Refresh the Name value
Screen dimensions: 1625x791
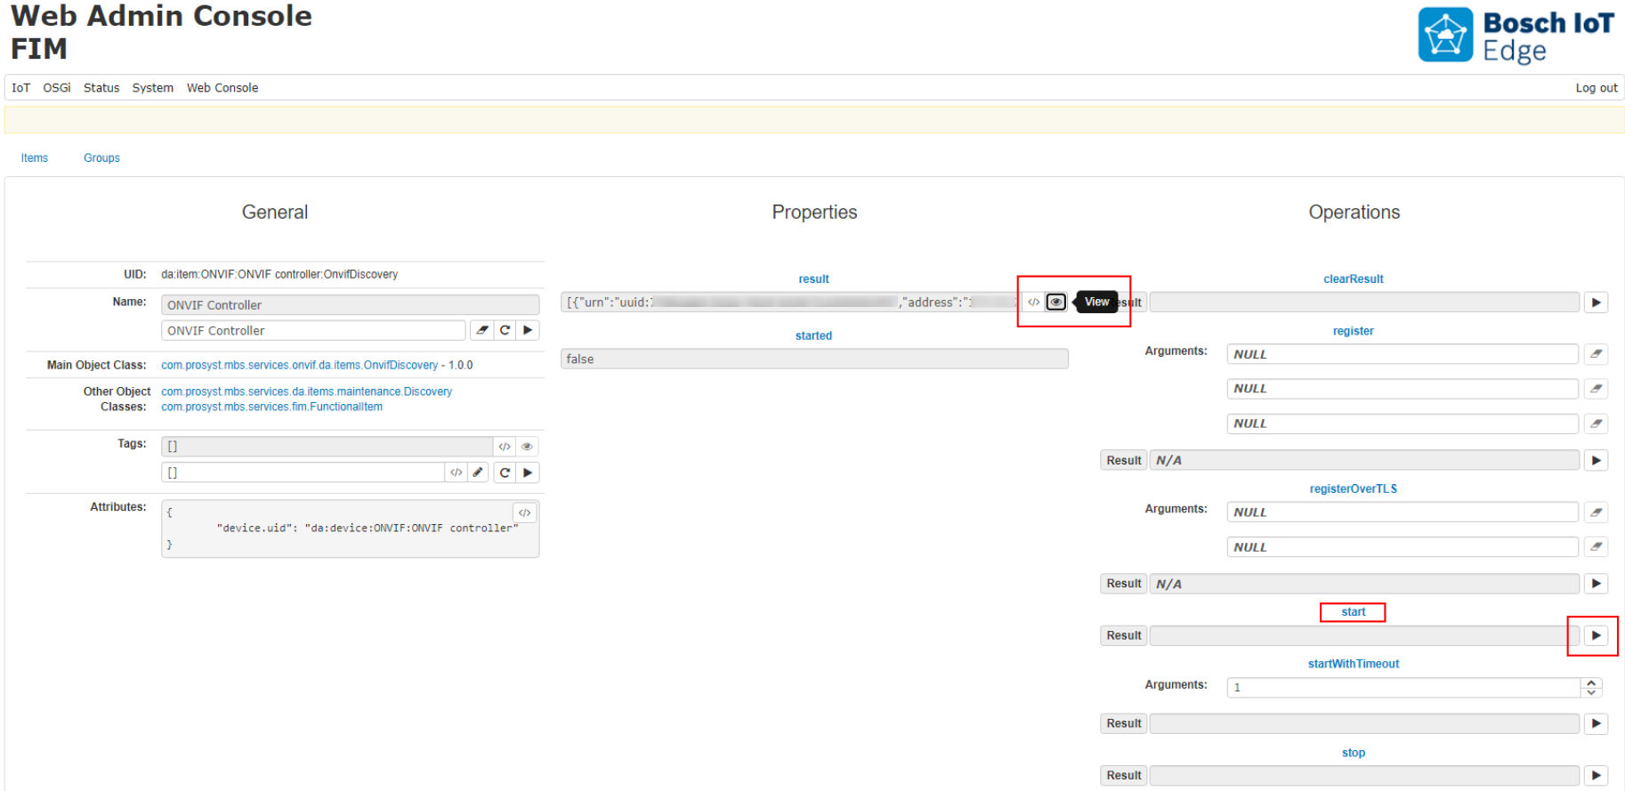point(505,330)
